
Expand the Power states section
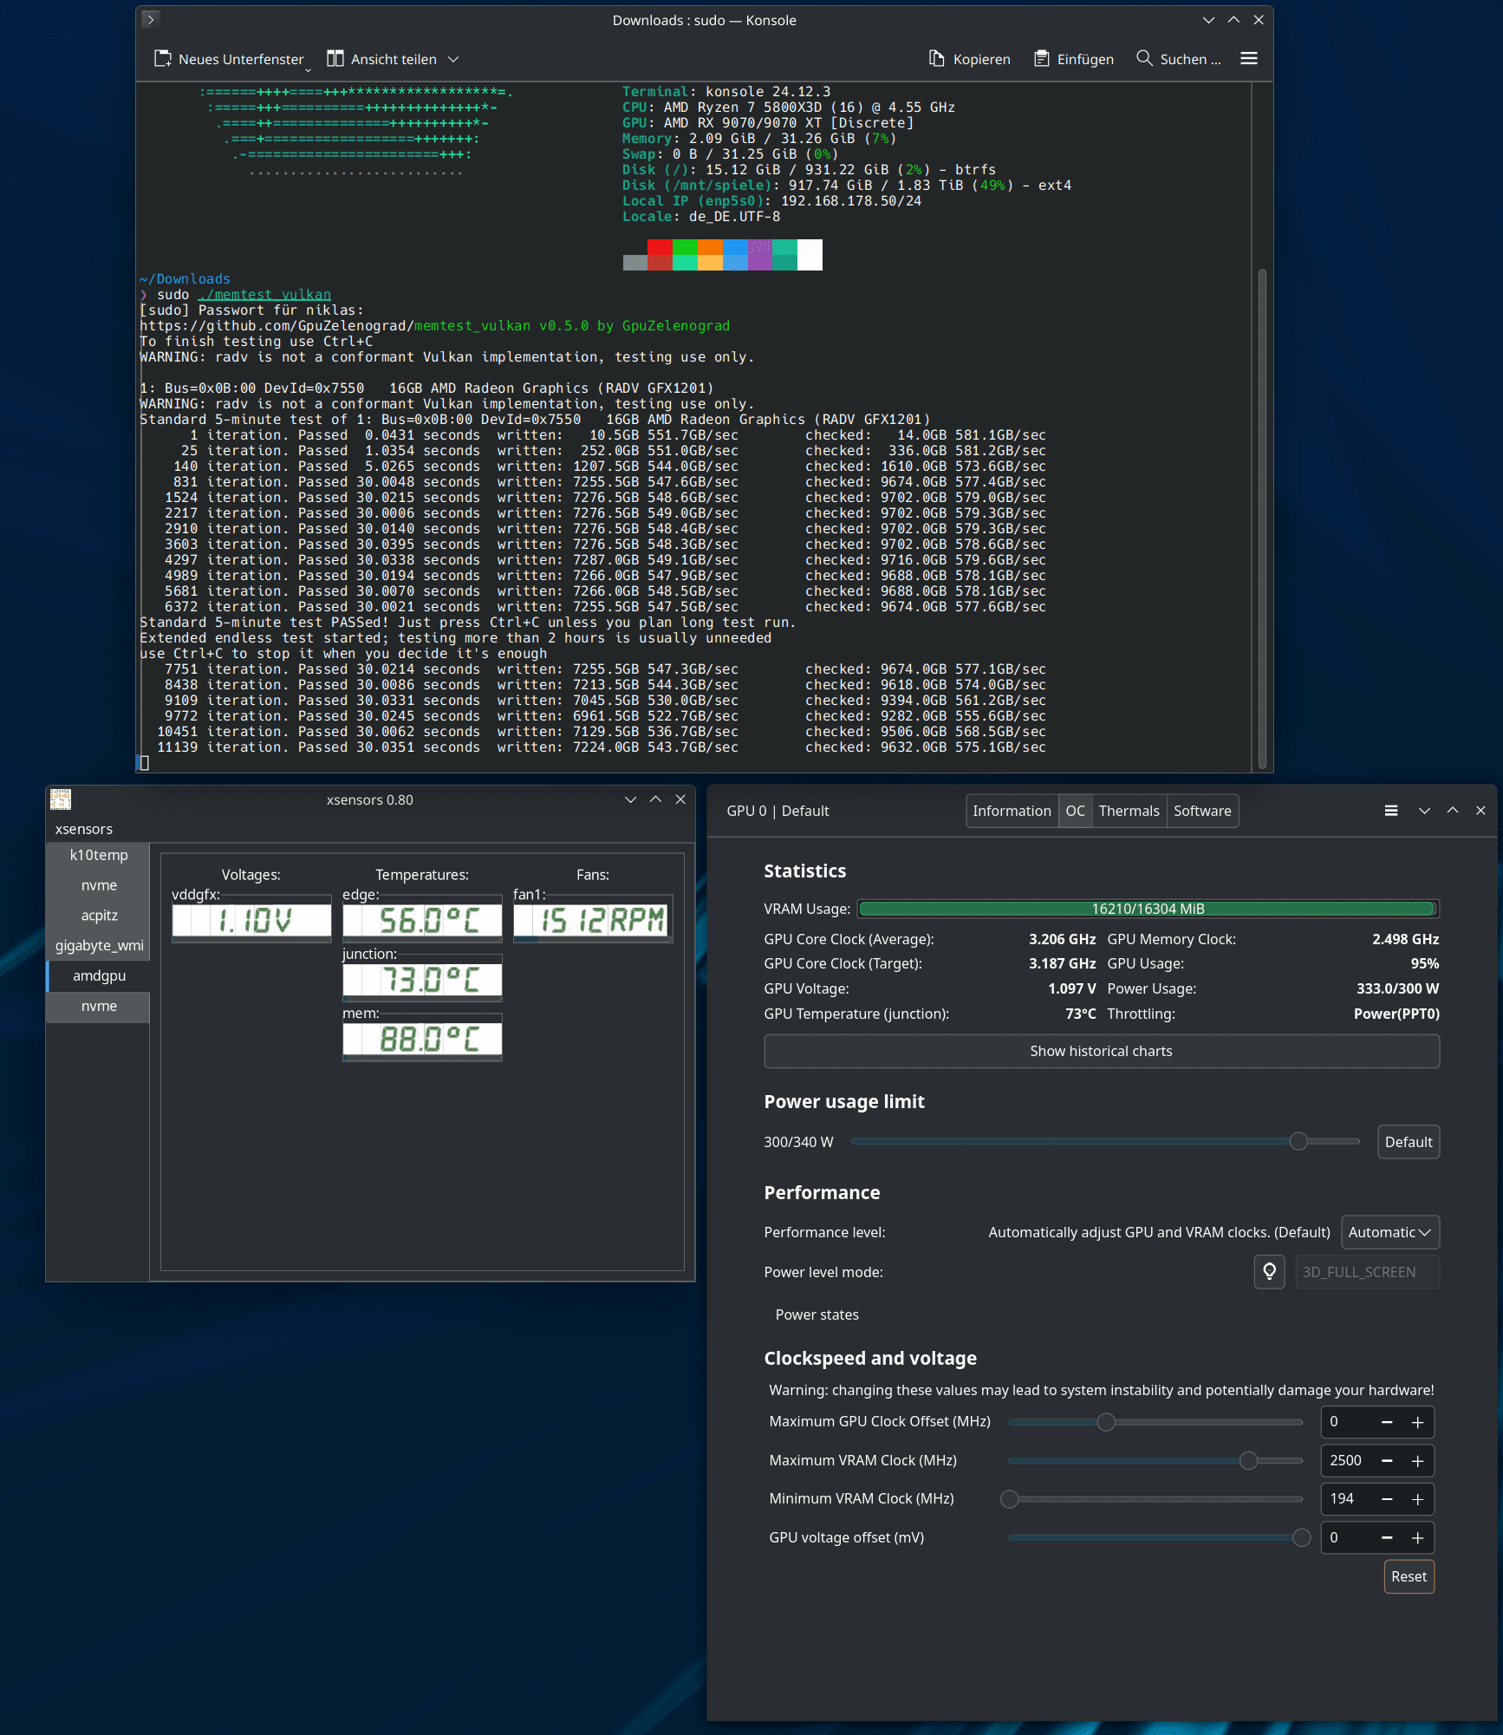point(817,1314)
